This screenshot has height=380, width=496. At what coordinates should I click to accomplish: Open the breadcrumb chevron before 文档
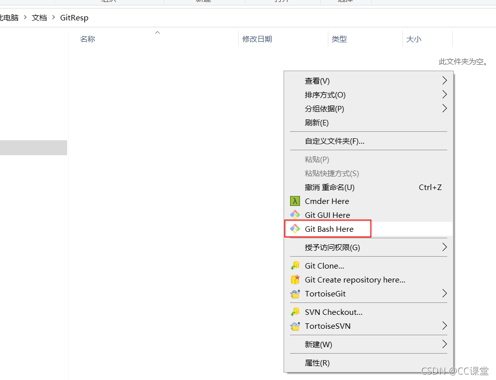(25, 17)
